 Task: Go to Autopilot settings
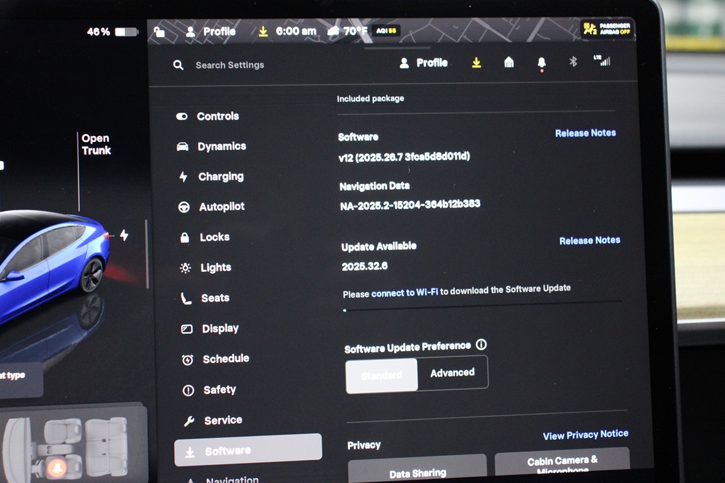222,207
